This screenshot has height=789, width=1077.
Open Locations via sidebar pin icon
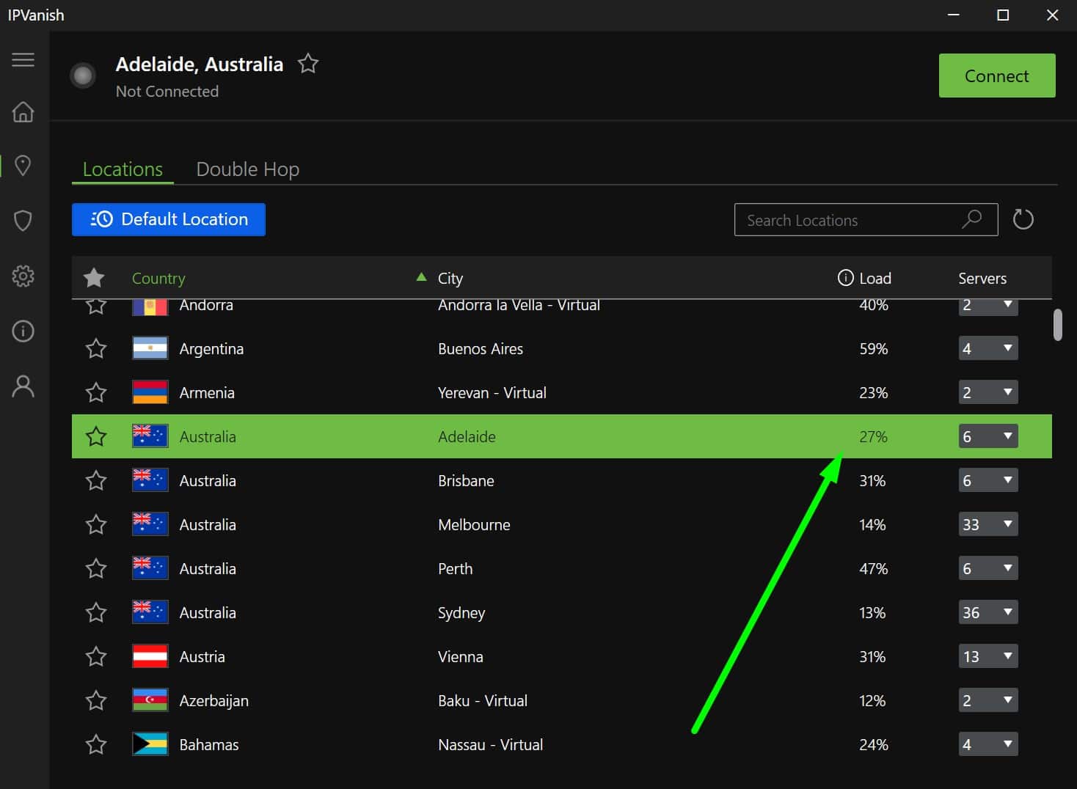coord(23,166)
